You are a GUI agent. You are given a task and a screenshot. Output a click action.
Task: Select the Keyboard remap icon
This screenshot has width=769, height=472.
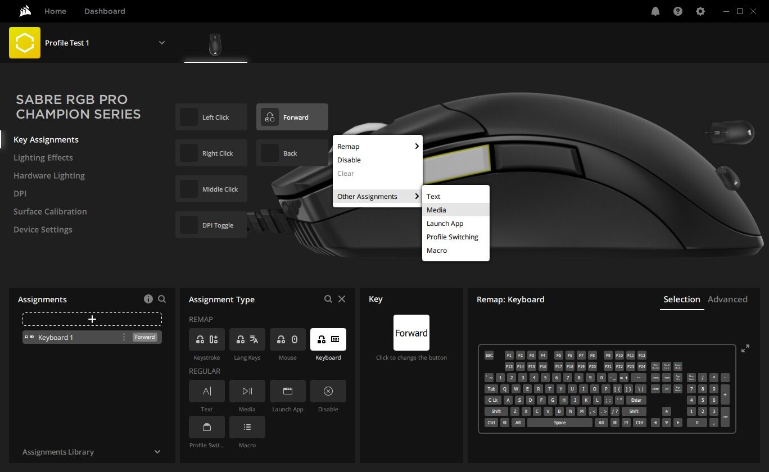[x=328, y=339]
